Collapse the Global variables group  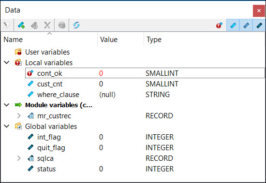pyautogui.click(x=7, y=126)
